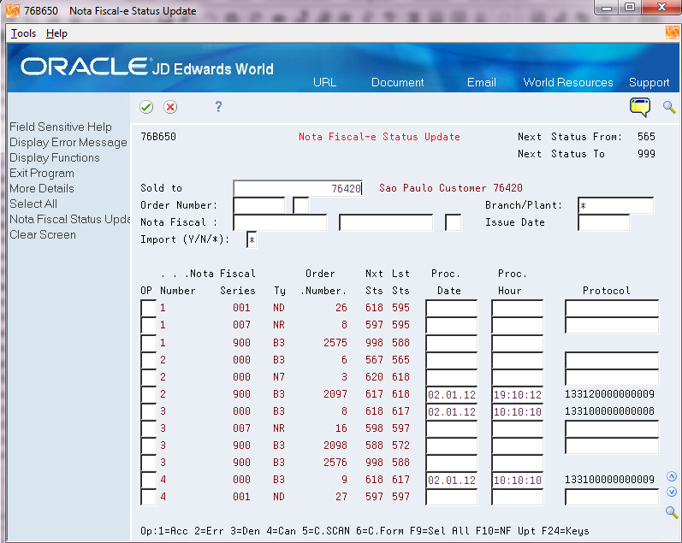This screenshot has height=543, width=682.
Task: Click the small third Nota Fiscal field
Action: click(454, 222)
